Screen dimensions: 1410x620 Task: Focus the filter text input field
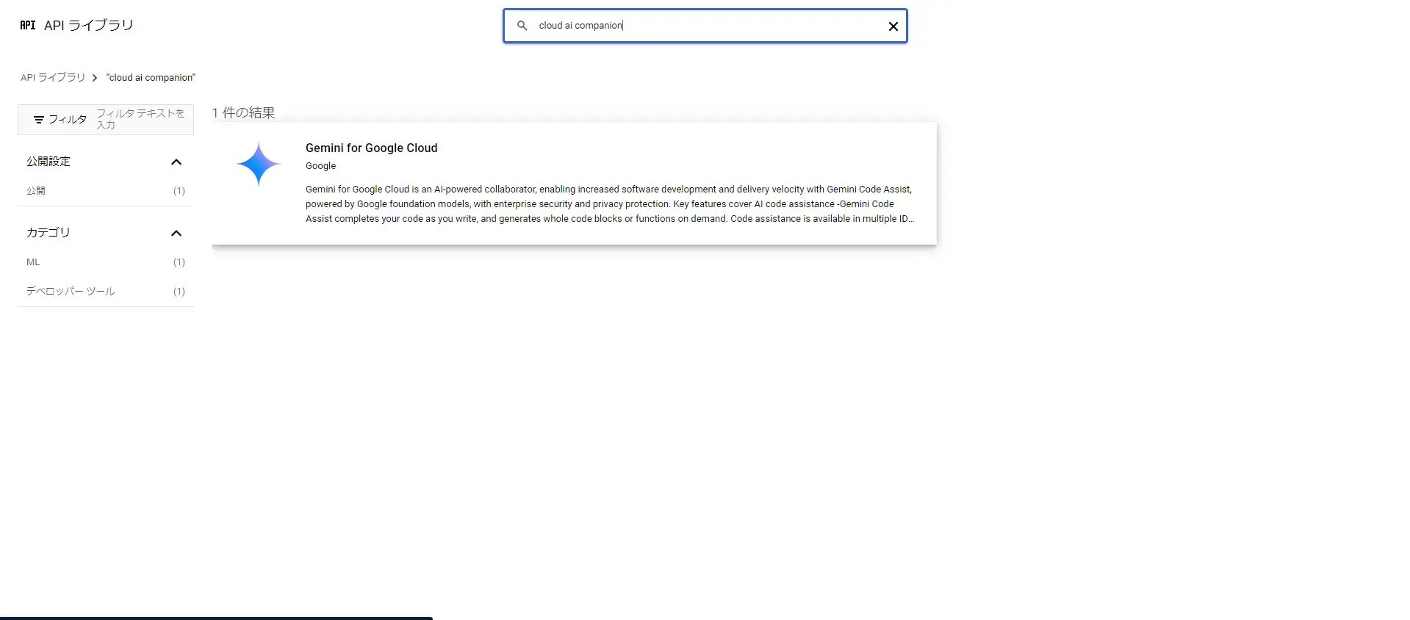140,119
